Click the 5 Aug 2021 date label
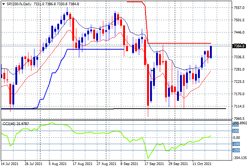This screenshot has height=168, width=247. coord(58,164)
